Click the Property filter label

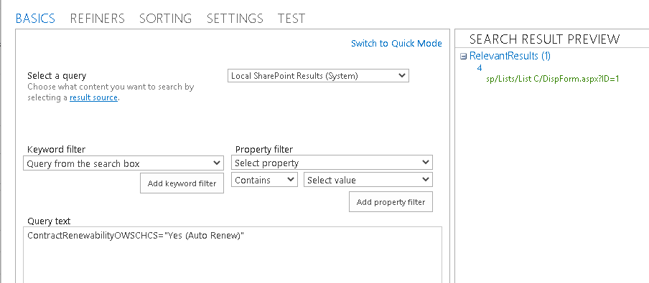point(263,150)
